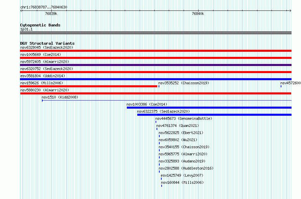Open the nsv3325893 (Audano2019) label
The width and height of the screenshot is (301, 199).
182,161
